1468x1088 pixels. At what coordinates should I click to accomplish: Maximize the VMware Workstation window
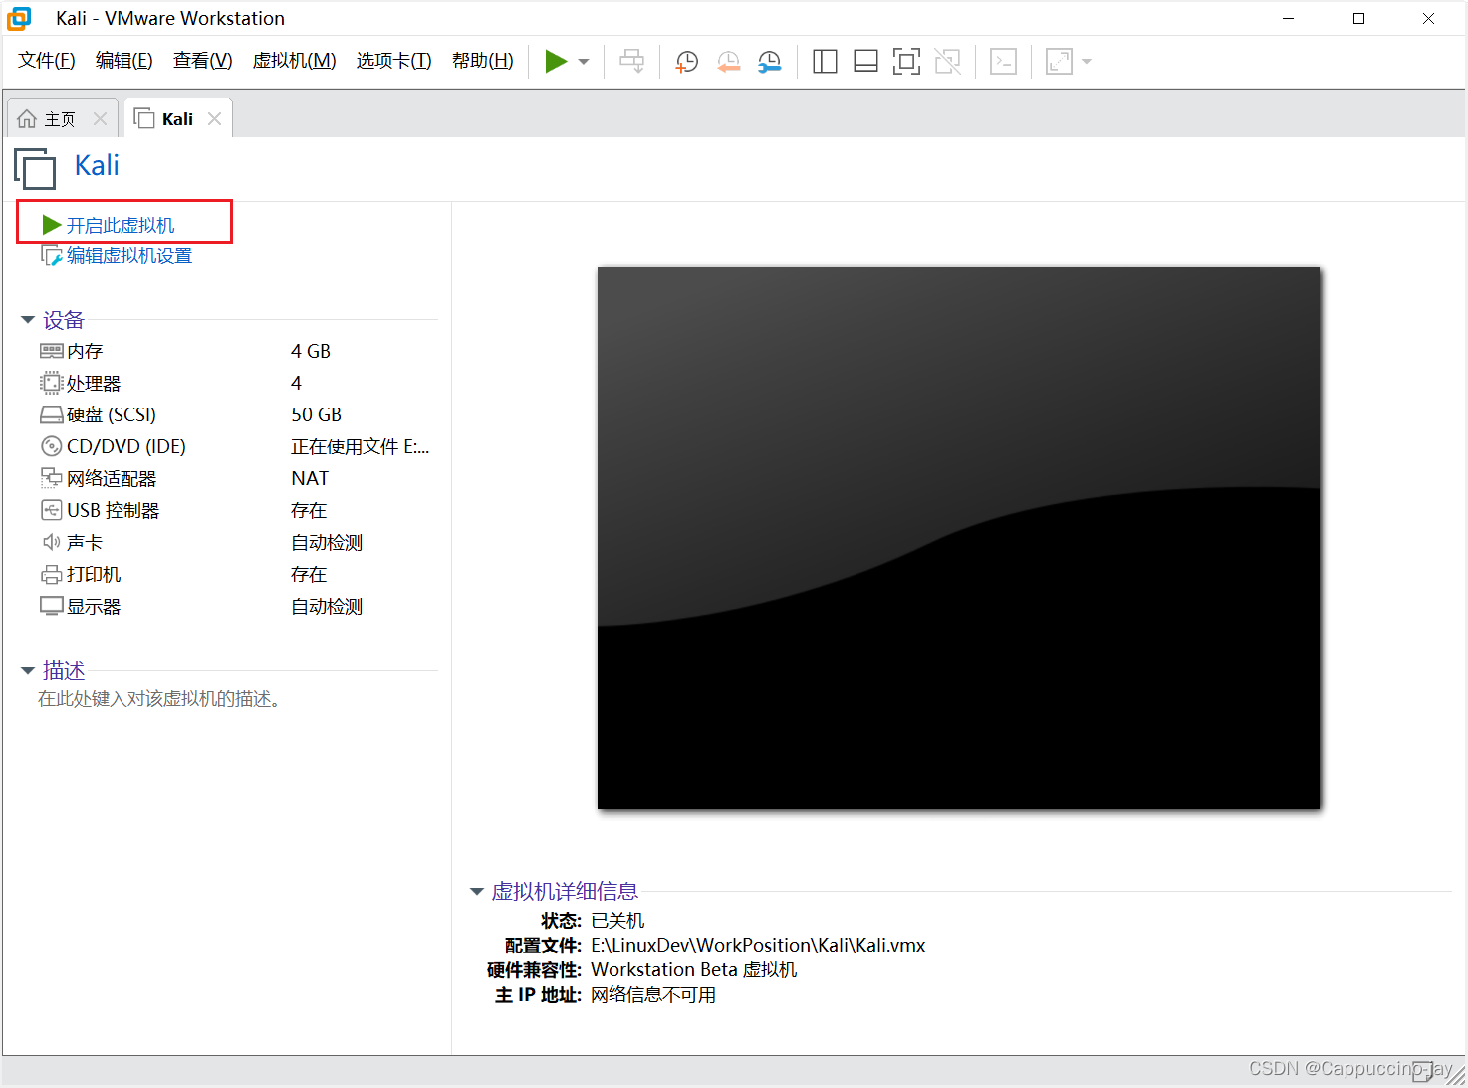click(x=1358, y=18)
